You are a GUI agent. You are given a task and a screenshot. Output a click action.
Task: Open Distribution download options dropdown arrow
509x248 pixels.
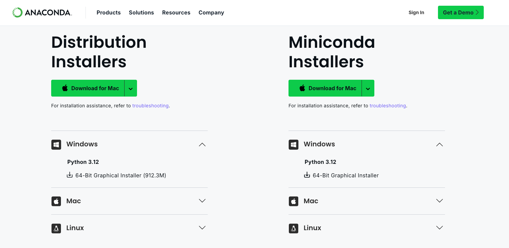(x=131, y=88)
